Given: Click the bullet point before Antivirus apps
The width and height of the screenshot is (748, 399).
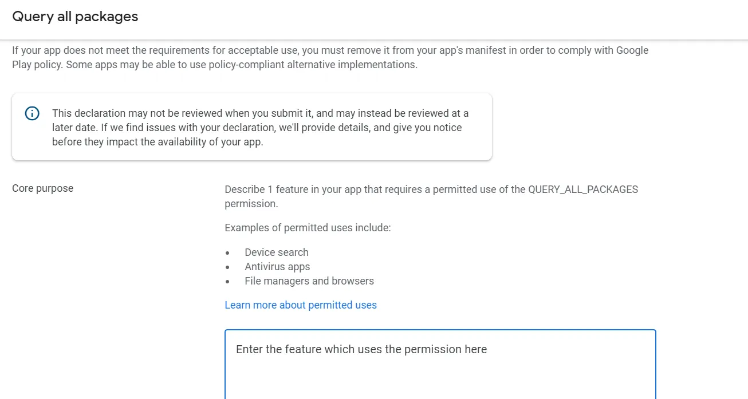Looking at the screenshot, I should (228, 267).
